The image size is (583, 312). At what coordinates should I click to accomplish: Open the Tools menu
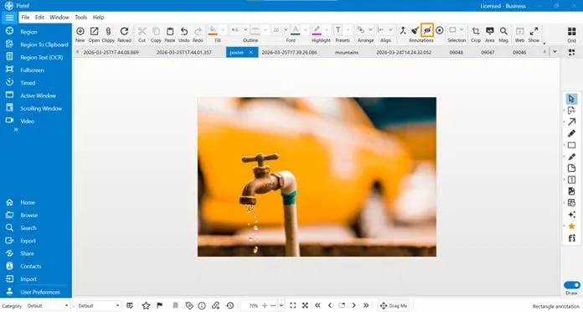80,18
